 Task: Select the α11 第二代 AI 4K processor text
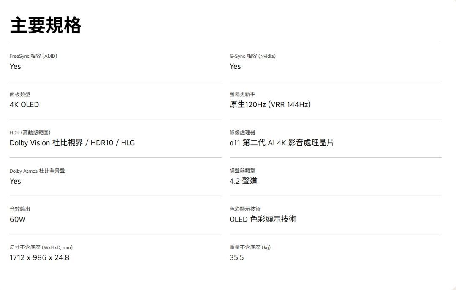coord(281,143)
